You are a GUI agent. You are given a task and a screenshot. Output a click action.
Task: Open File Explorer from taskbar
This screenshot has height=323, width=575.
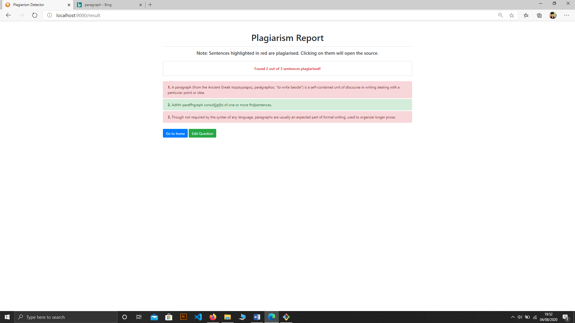pos(228,317)
